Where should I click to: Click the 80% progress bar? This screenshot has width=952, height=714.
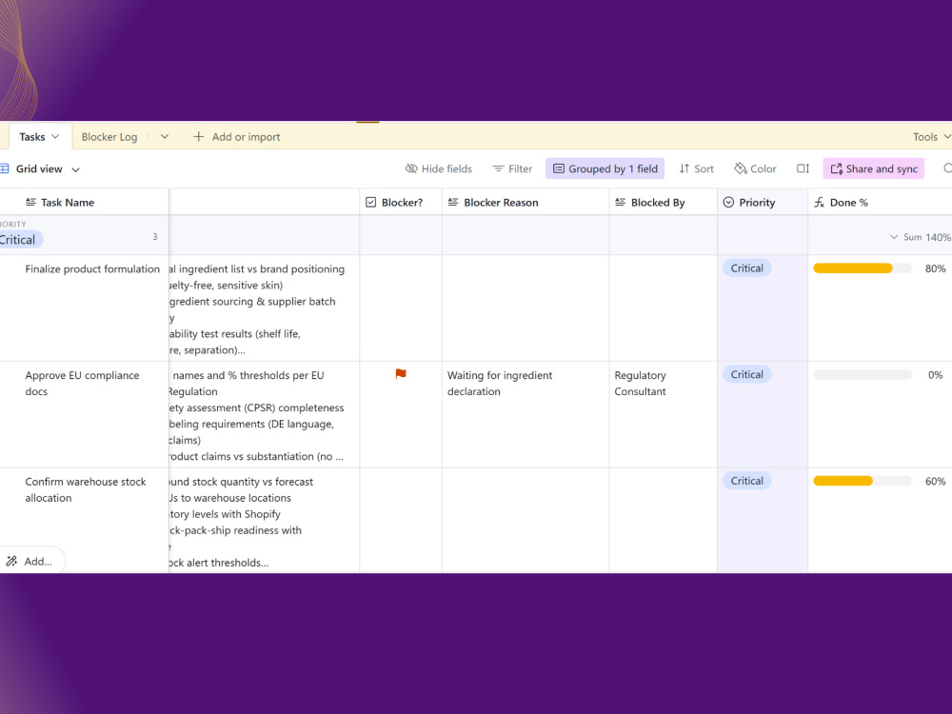863,268
